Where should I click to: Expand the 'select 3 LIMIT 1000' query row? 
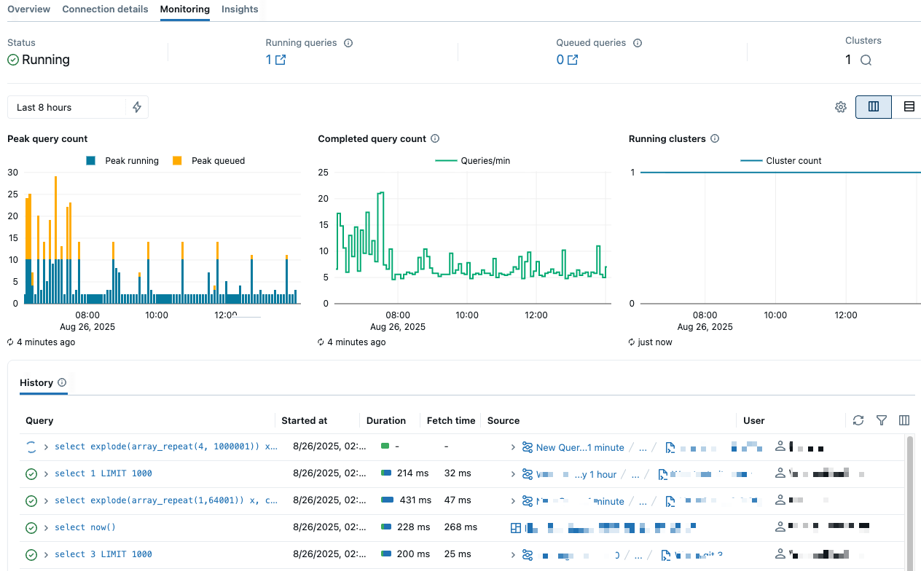pos(47,555)
